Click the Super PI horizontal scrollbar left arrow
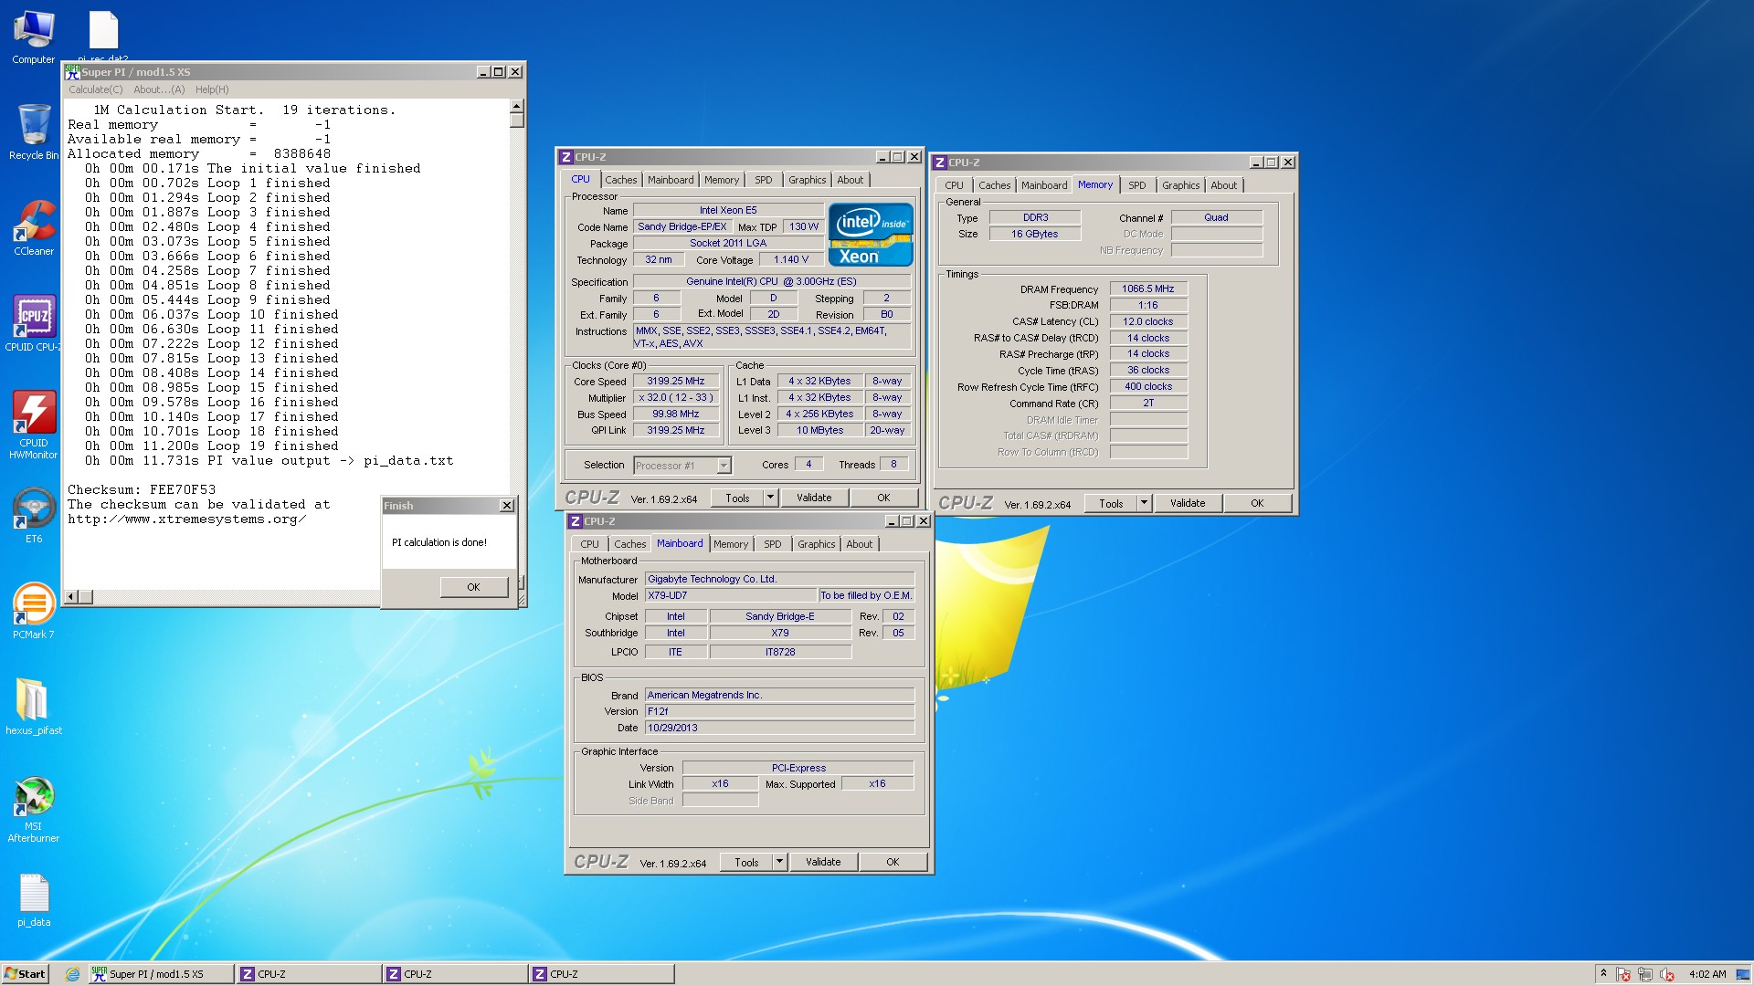The image size is (1754, 986). pos(70,597)
